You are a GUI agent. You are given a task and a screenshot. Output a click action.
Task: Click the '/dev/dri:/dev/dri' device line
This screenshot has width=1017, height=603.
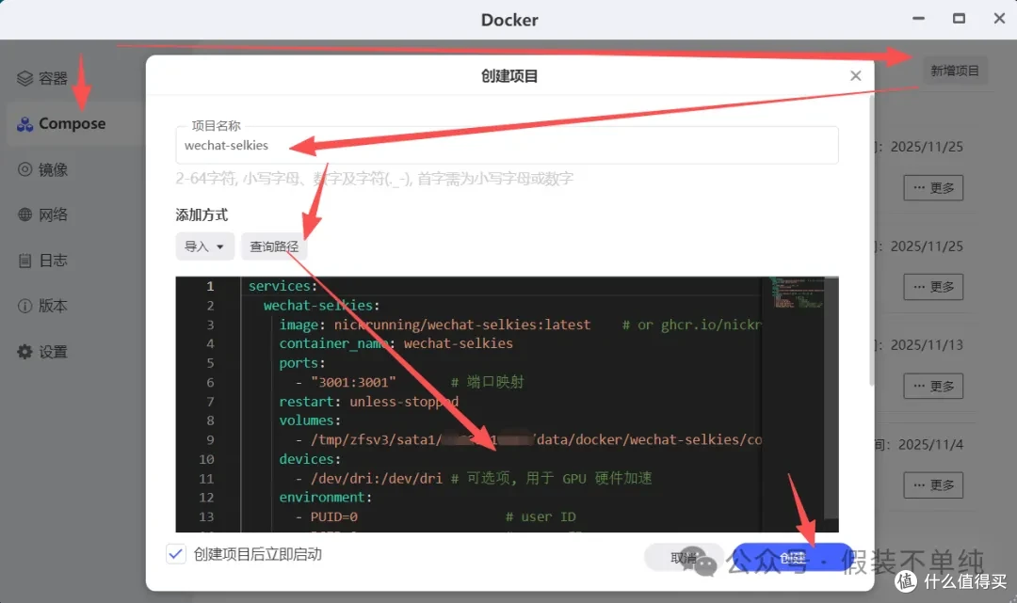376,478
